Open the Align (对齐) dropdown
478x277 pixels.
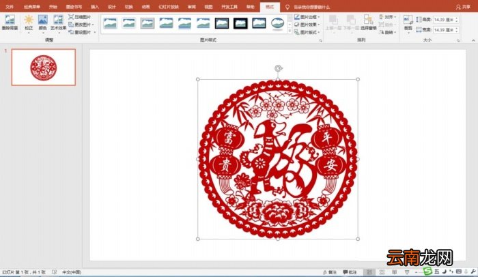387,17
